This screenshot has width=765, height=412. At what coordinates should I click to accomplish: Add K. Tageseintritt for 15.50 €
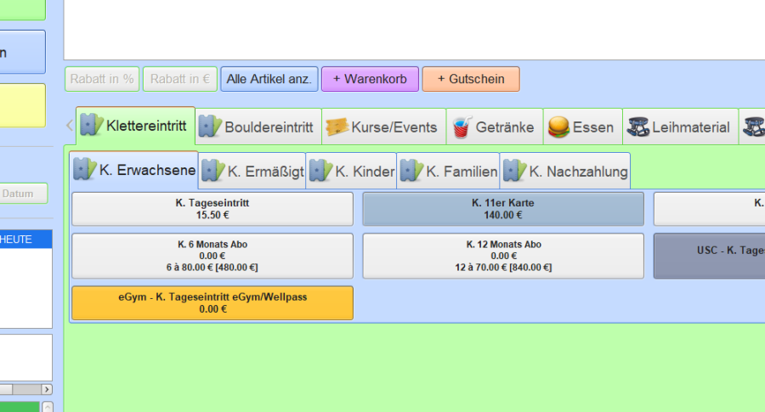(212, 209)
